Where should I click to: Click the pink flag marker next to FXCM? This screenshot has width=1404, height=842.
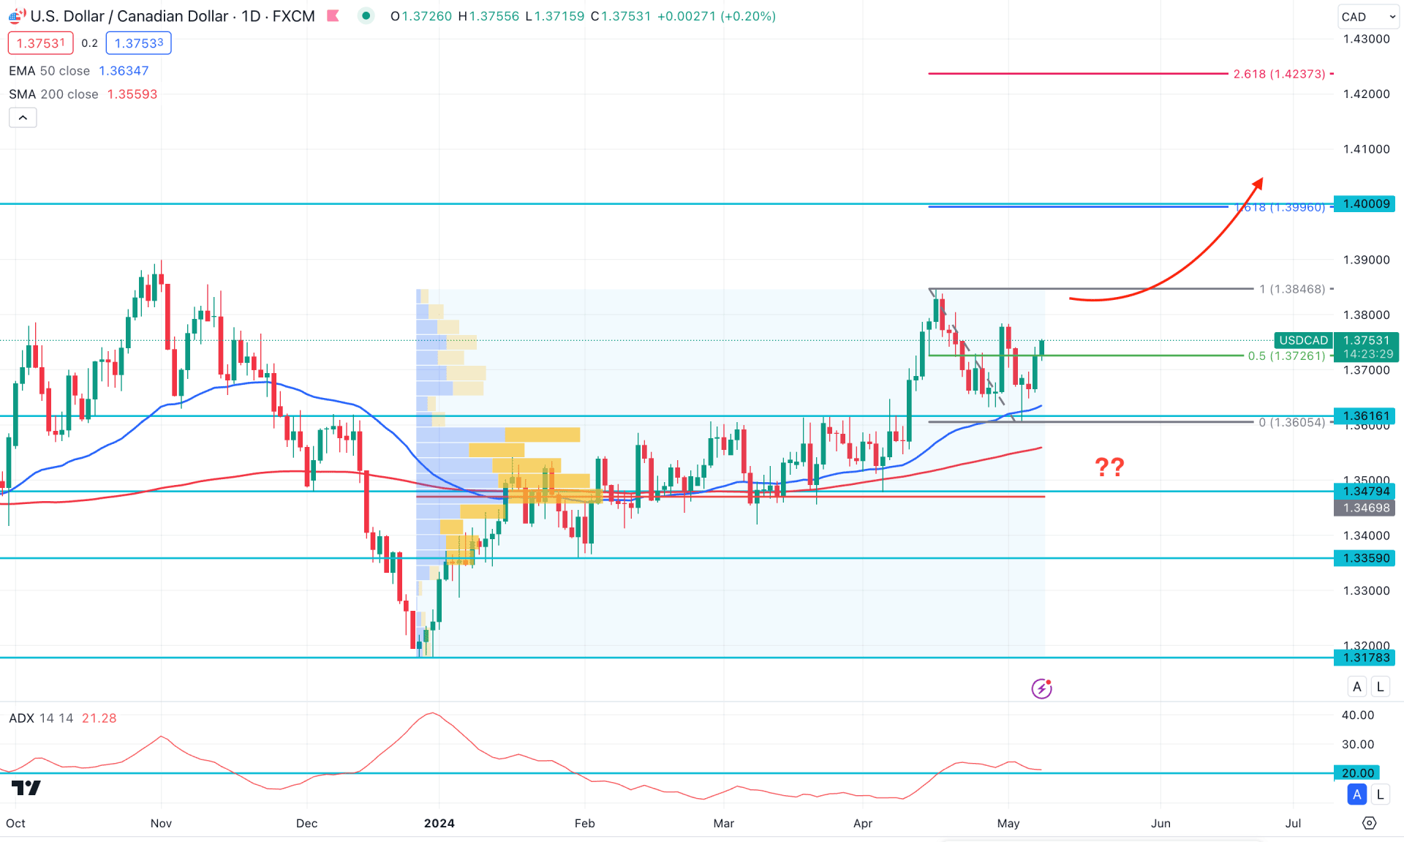point(333,15)
